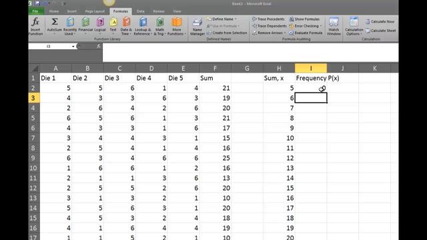
Task: Switch to the Insert tab
Action: [71, 11]
